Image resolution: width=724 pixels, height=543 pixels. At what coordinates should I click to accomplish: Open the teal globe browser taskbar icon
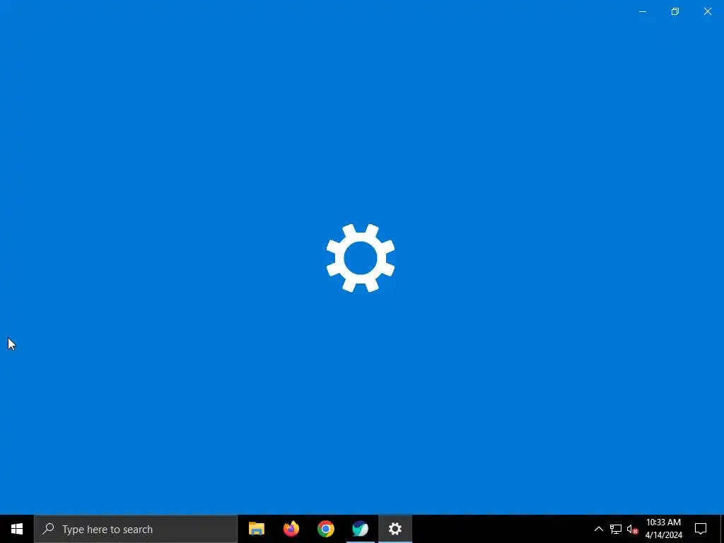[360, 529]
